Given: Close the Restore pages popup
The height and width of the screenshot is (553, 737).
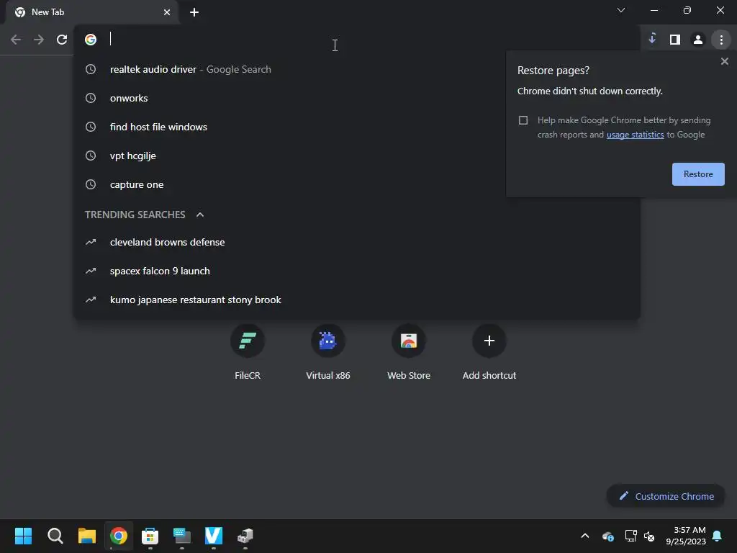Looking at the screenshot, I should click(x=724, y=61).
